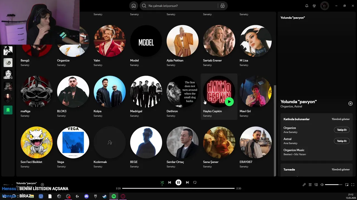Open the Yalın artist card
This screenshot has height=200, width=357.
point(110,46)
